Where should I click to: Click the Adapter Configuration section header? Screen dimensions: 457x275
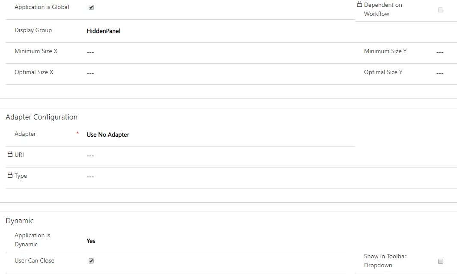(x=42, y=117)
